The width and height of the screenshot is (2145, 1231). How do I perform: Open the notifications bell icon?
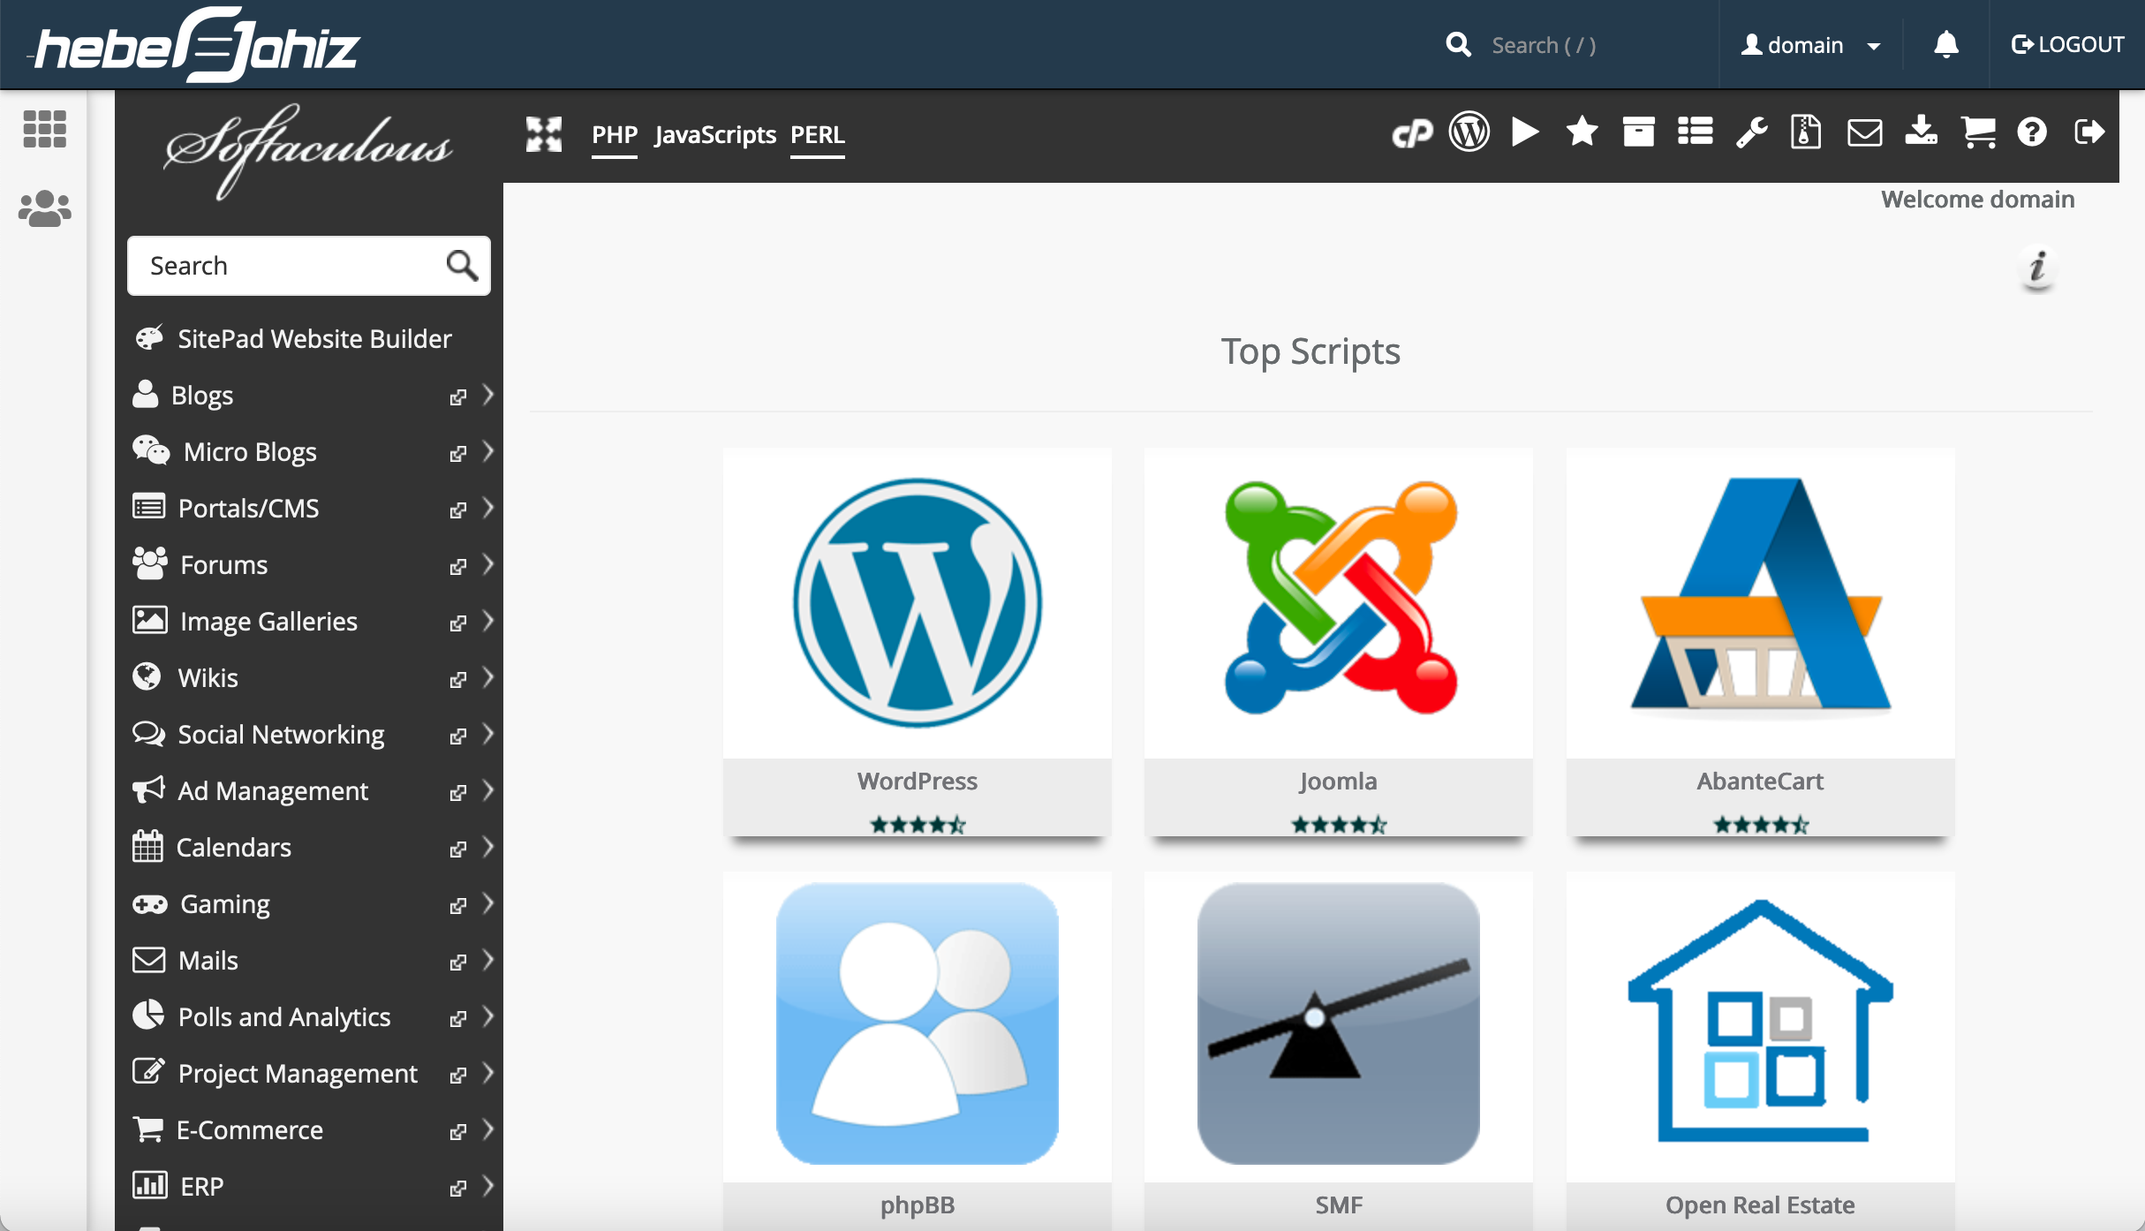click(1946, 44)
